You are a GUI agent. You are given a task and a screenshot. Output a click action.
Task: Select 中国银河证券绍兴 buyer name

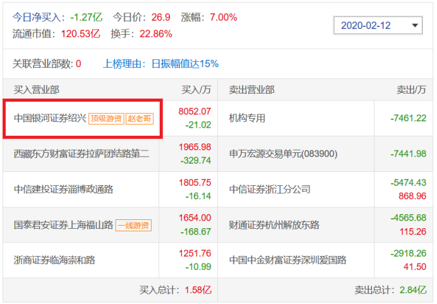point(50,118)
